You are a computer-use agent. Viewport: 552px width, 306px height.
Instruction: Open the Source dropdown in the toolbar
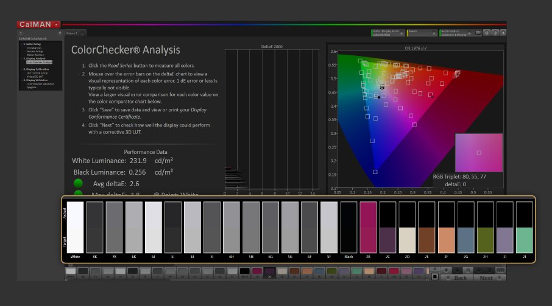[x=422, y=33]
